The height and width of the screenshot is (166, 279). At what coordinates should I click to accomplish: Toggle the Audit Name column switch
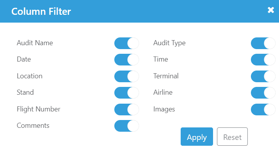click(x=126, y=43)
